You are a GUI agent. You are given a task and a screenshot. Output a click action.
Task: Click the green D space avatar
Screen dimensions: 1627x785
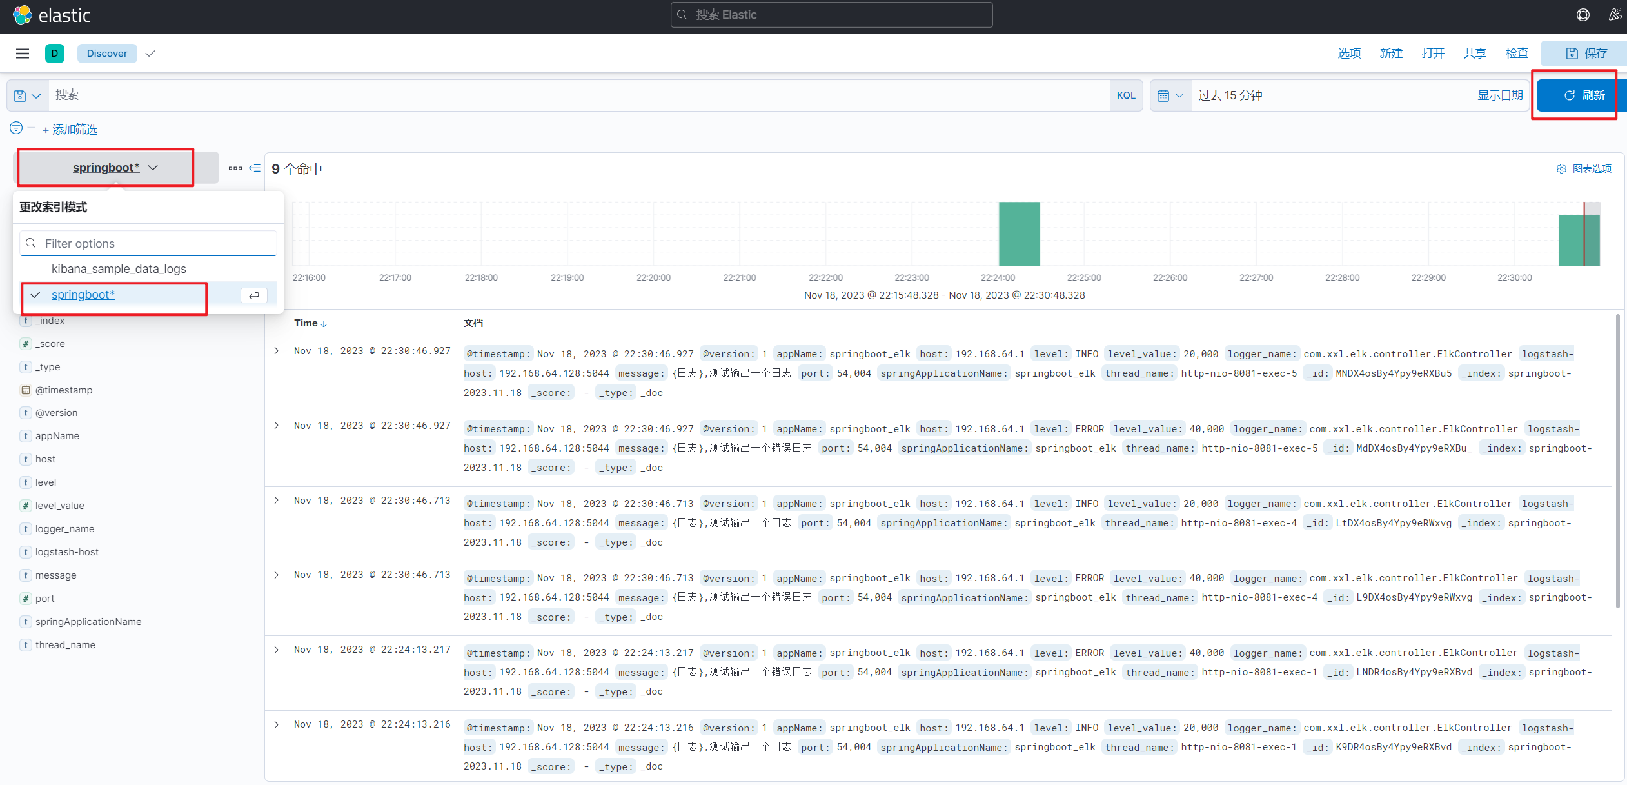click(x=55, y=54)
